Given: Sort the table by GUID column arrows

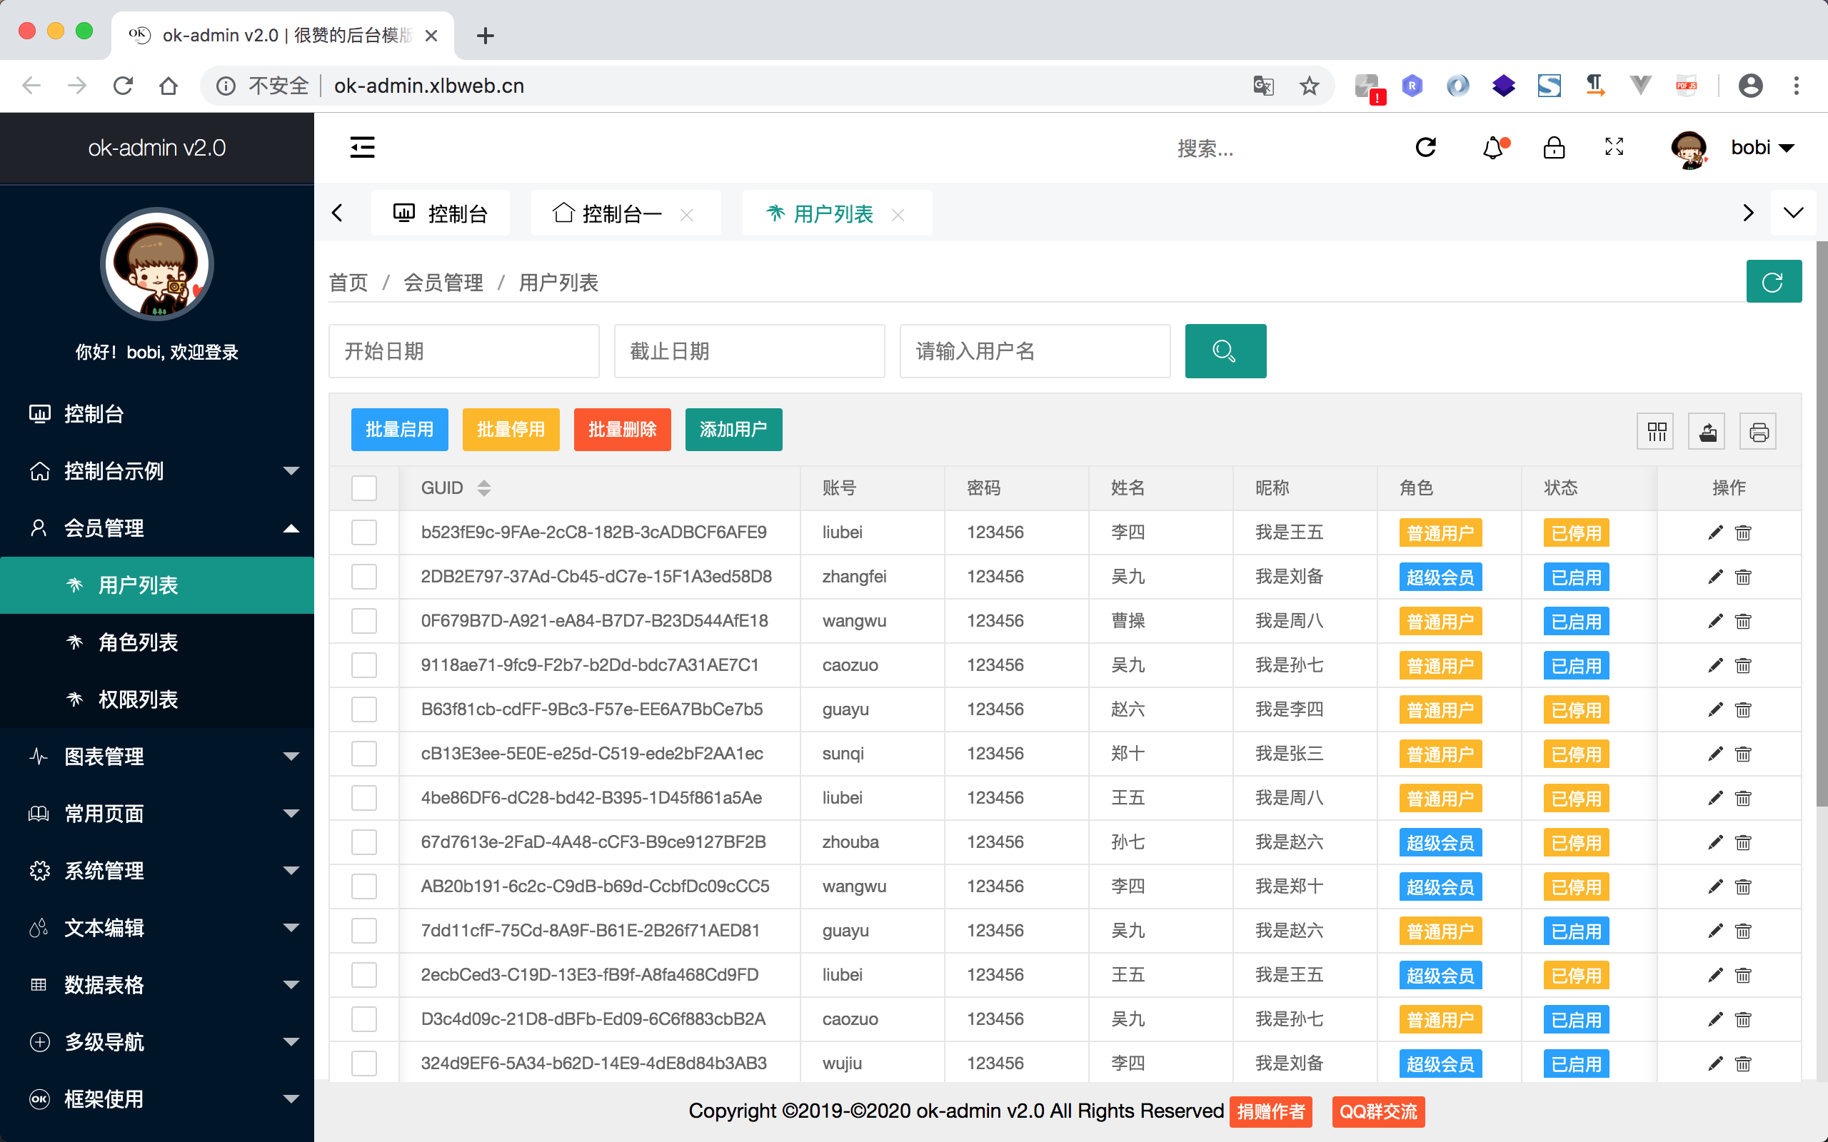Looking at the screenshot, I should (x=484, y=488).
